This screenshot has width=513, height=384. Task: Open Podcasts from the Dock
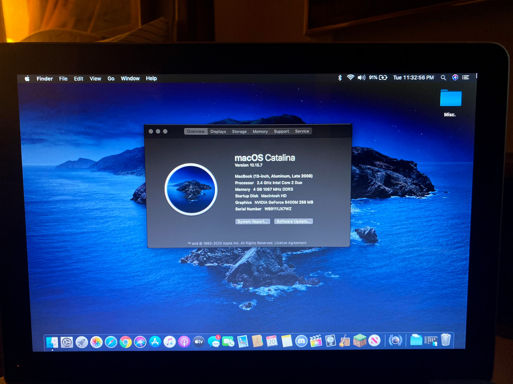pos(184,342)
